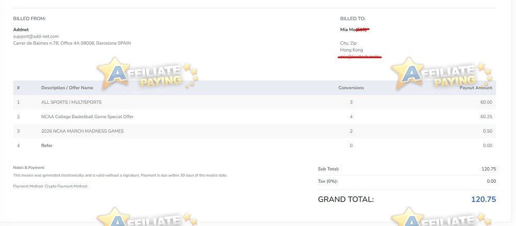Click conversions value 3 for ALL SPORTS
The image size is (516, 226).
(351, 102)
